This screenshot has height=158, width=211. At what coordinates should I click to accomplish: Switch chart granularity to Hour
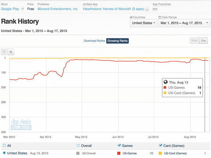(x=195, y=41)
